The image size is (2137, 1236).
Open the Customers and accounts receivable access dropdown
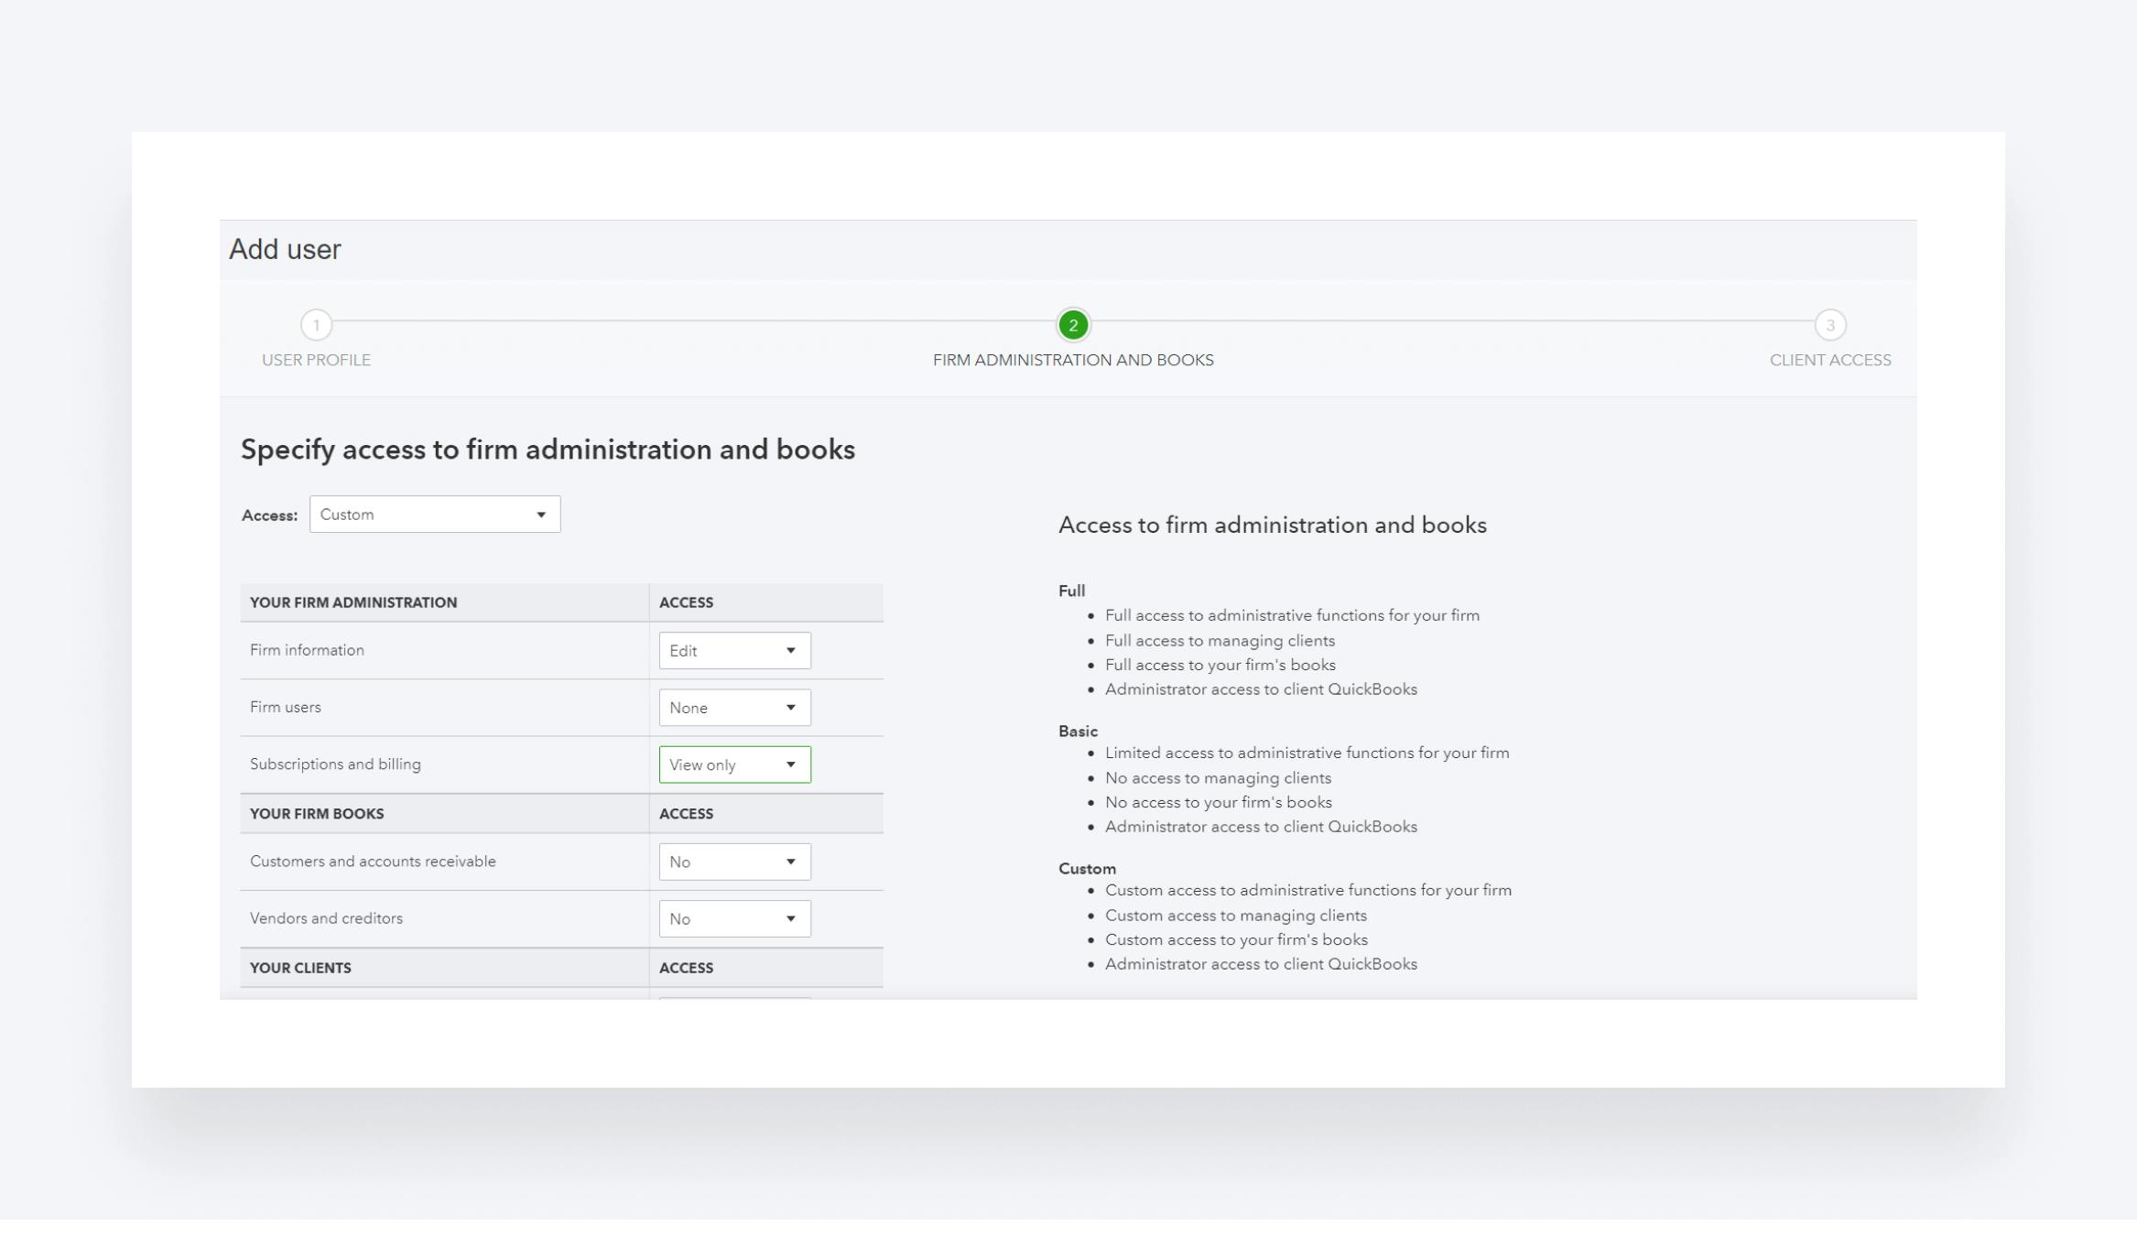click(734, 862)
